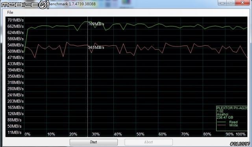This screenshot has height=147, width=252.
Task: Click the 433MB/s axis label
Action: pos(15,64)
